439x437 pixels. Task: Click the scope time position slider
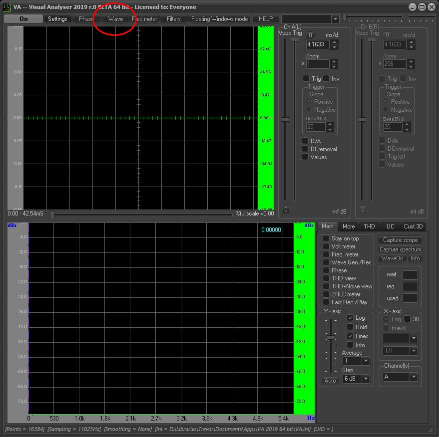[x=52, y=215]
